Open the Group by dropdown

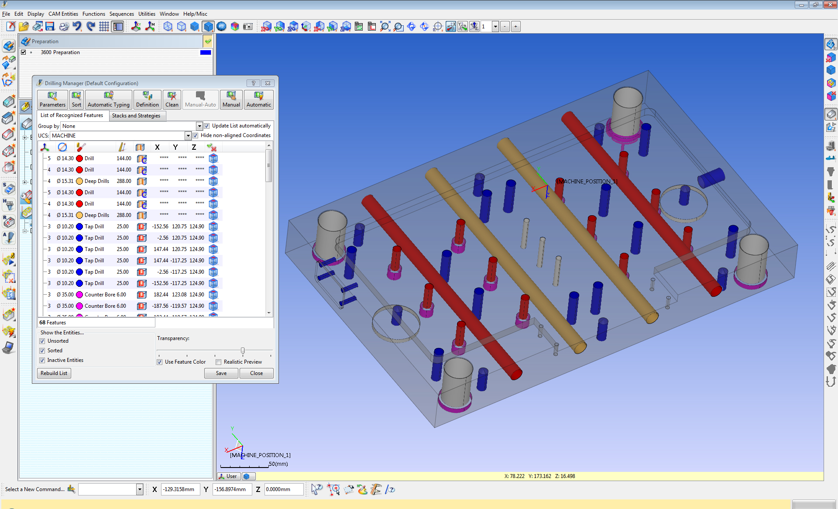(199, 126)
